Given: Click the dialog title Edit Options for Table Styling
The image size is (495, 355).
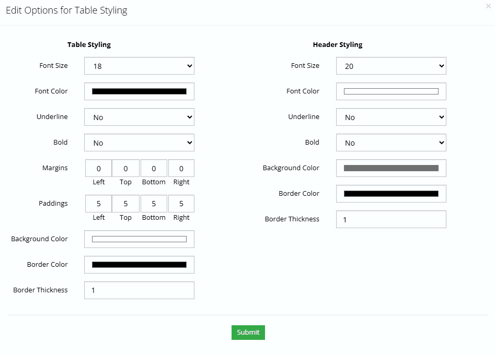Looking at the screenshot, I should pos(66,10).
